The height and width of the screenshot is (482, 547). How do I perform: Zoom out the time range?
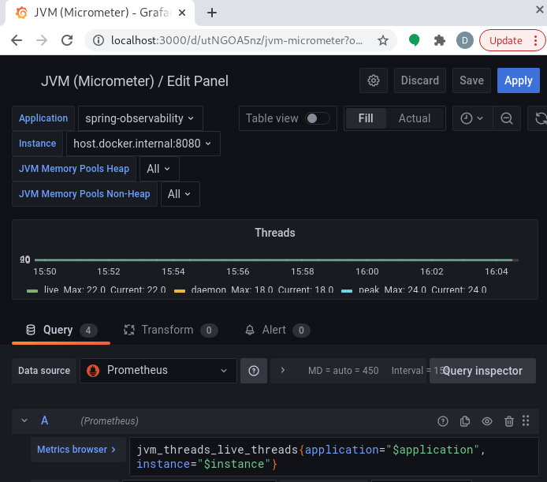(x=507, y=118)
